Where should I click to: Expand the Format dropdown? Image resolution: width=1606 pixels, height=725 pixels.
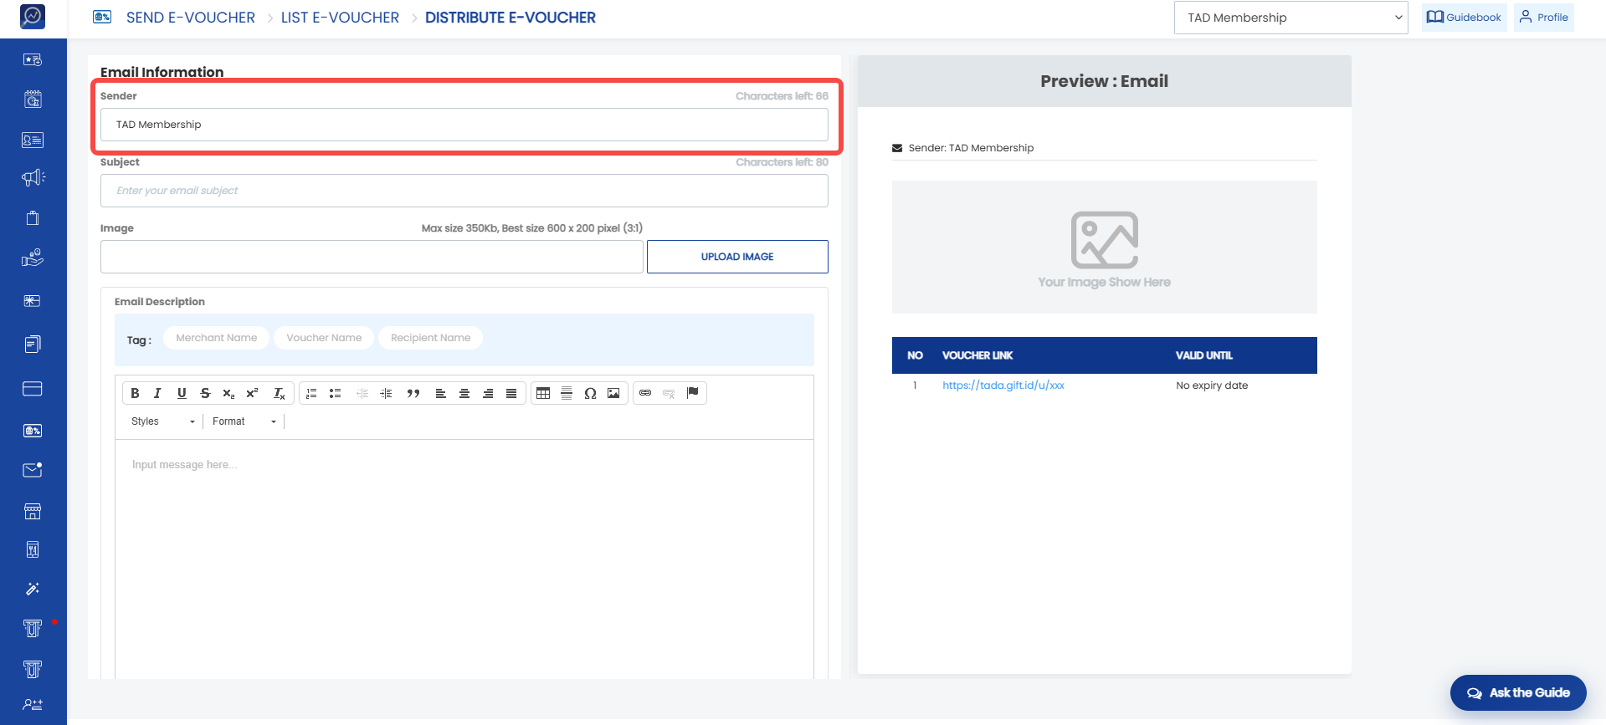(244, 421)
